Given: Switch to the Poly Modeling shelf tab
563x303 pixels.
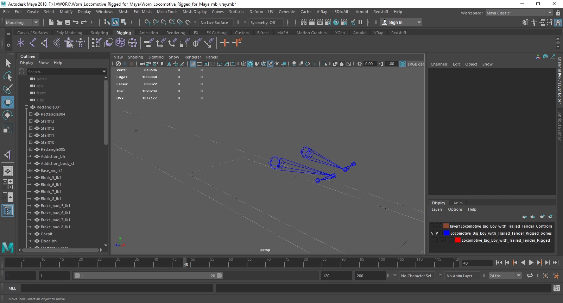Looking at the screenshot, I should (69, 33).
